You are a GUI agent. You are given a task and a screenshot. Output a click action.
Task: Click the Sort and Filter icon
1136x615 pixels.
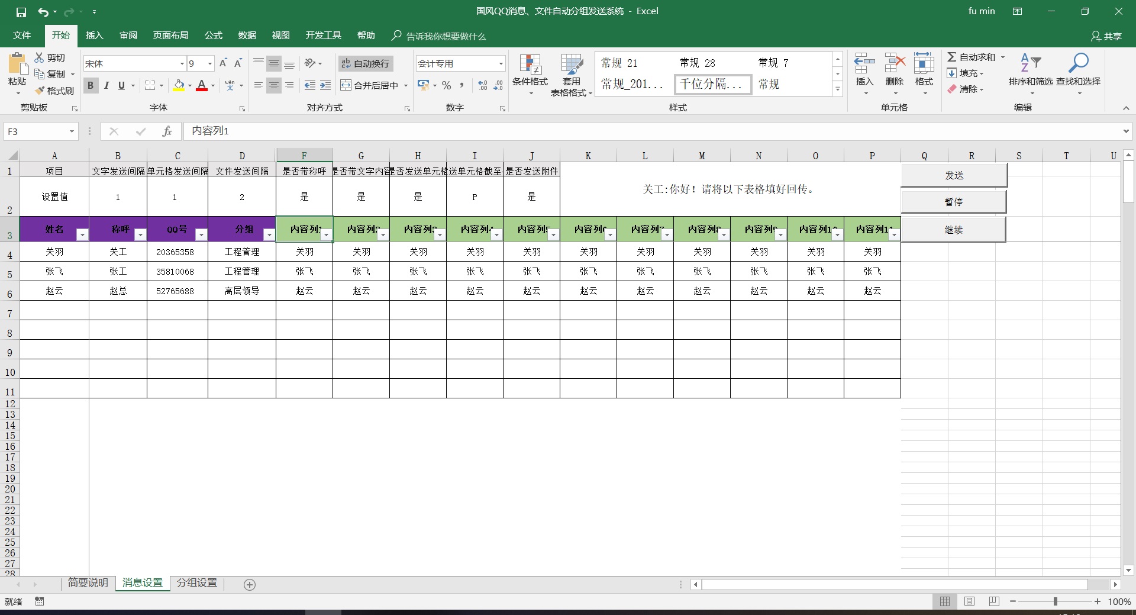point(1031,62)
